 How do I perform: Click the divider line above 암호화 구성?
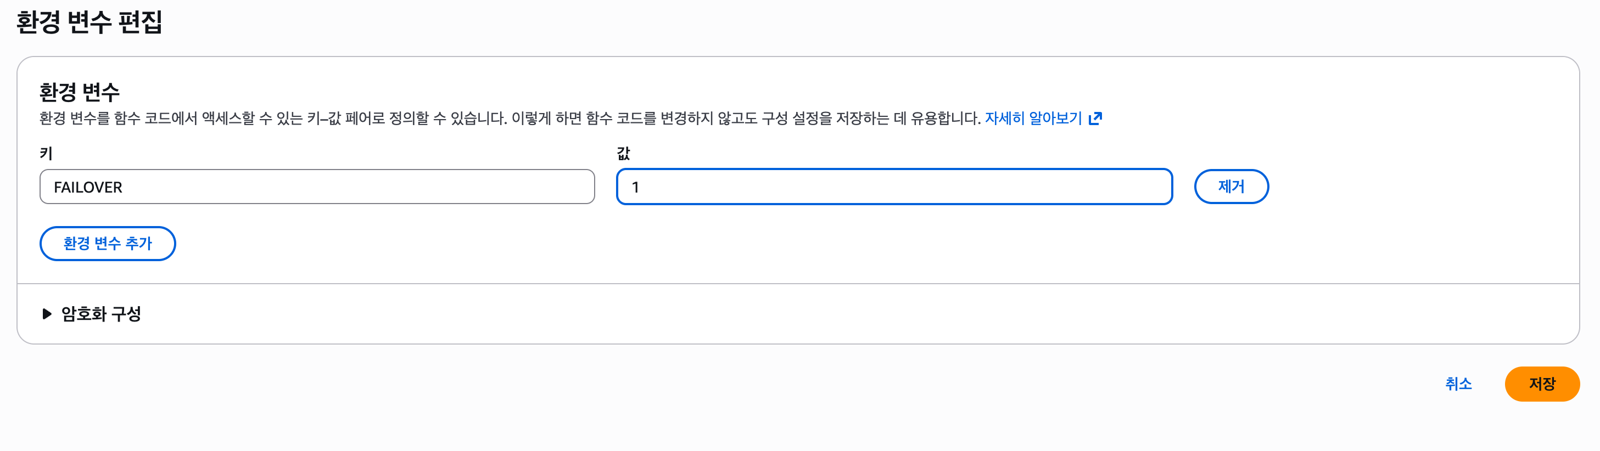click(797, 284)
